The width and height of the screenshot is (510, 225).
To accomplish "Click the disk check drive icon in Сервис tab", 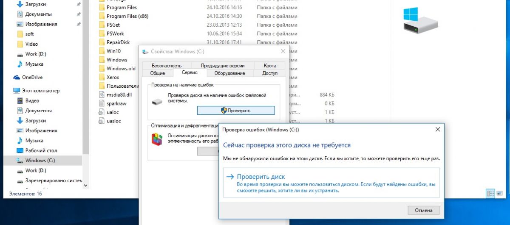I will click(157, 101).
